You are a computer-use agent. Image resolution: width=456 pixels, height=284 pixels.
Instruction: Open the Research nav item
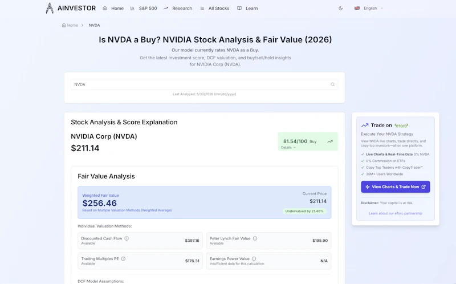click(182, 9)
